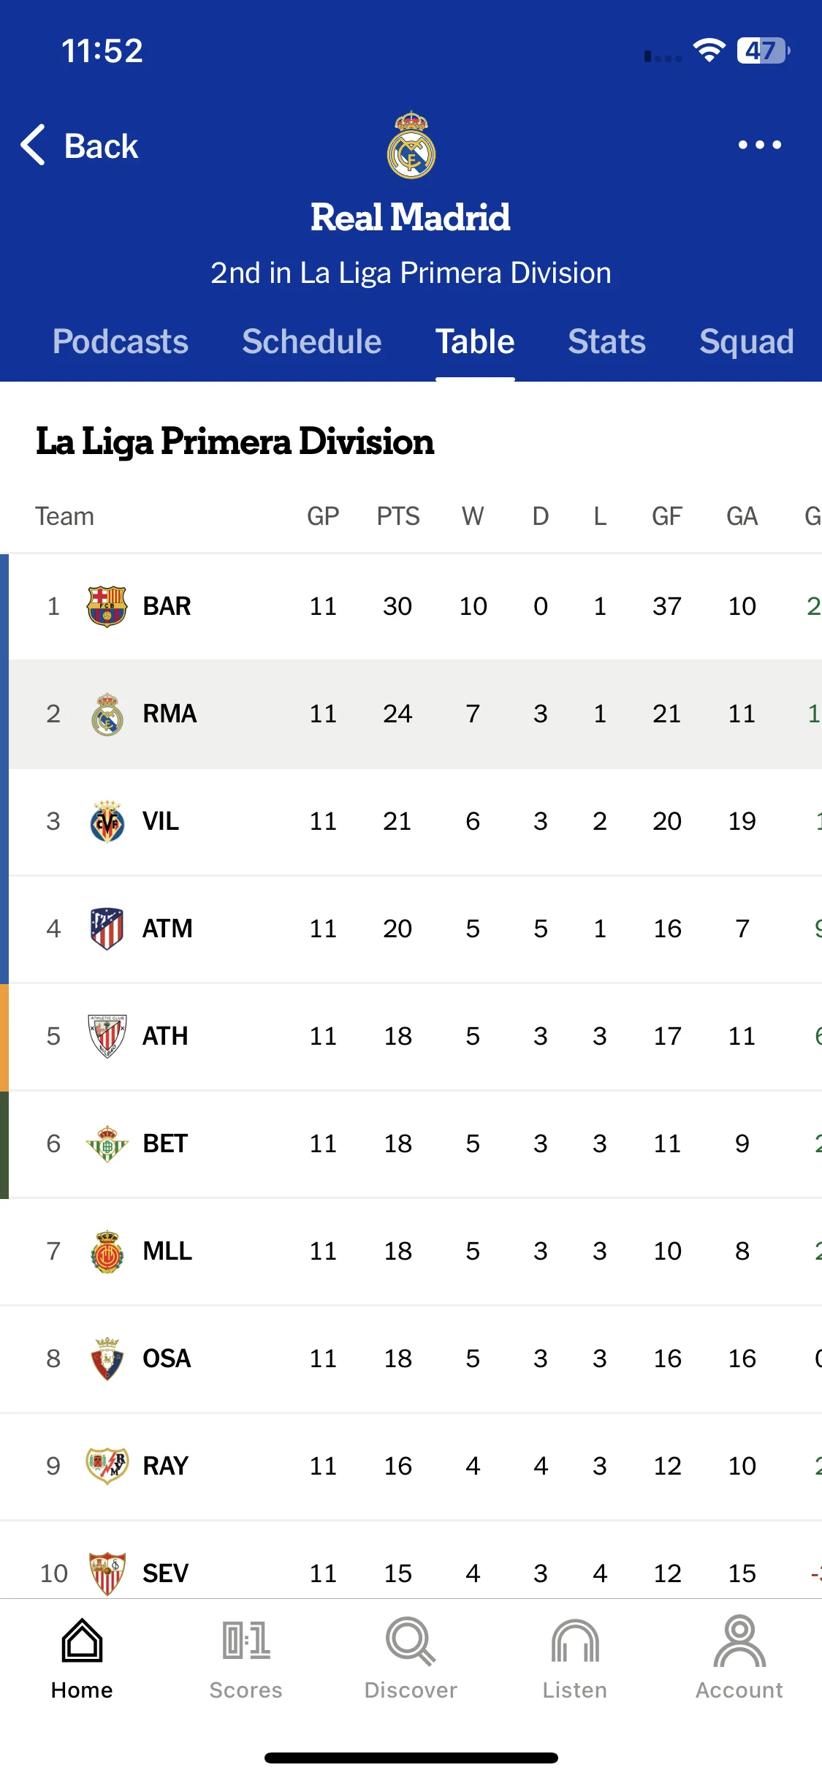Screen dimensions: 822x1781
Task: Go to the Home icon
Action: coord(82,1640)
